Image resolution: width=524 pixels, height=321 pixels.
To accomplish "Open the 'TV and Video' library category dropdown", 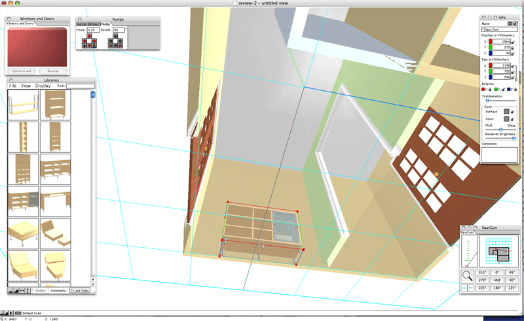I will point(80,290).
